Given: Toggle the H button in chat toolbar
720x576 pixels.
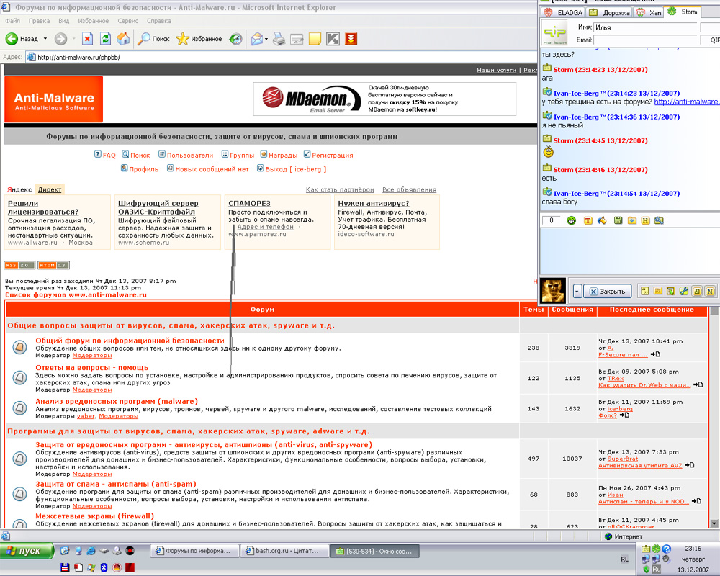Looking at the screenshot, I should (646, 220).
